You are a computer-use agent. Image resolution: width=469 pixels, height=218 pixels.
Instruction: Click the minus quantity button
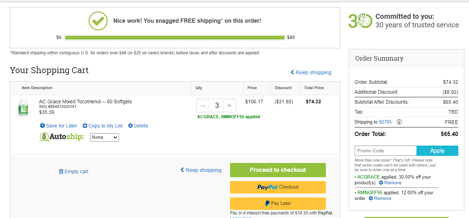pyautogui.click(x=203, y=105)
